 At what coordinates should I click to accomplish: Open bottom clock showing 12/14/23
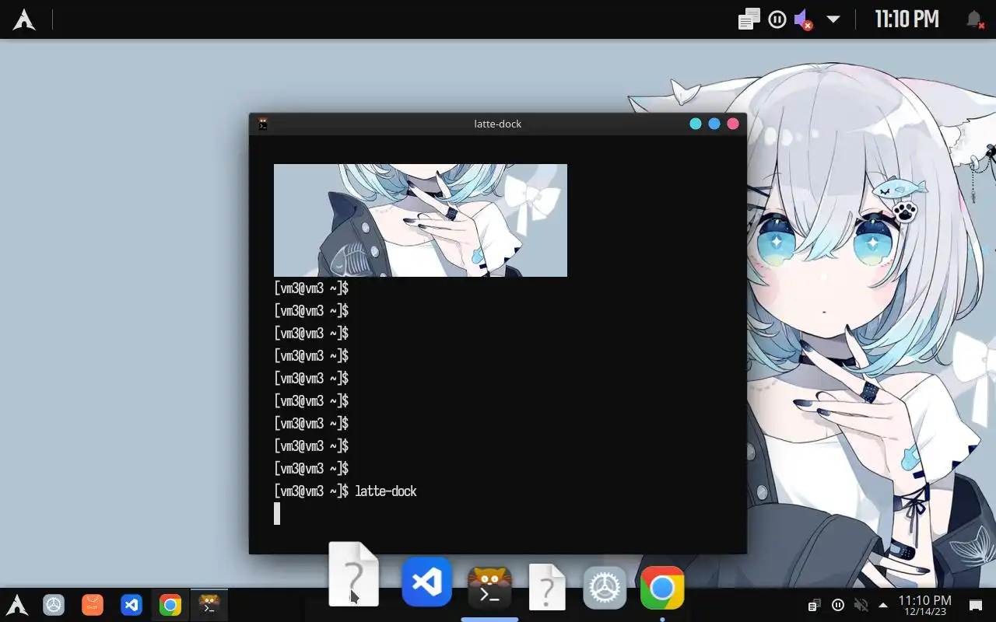pos(925,605)
